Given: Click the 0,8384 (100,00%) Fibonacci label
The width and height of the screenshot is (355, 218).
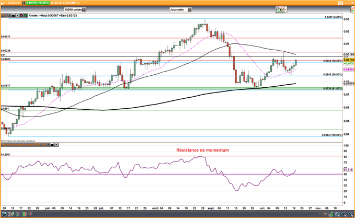Looking at the screenshot, I should click(x=332, y=135).
